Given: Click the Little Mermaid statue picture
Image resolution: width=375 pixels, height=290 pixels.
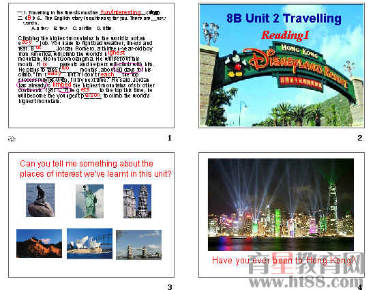Looking at the screenshot, I should click(40, 200).
